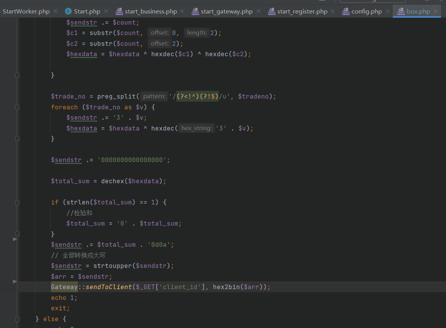Viewport: 446px width, 328px height.
Task: Click the PHP icon on start_register.php tab
Action: pyautogui.click(x=272, y=11)
